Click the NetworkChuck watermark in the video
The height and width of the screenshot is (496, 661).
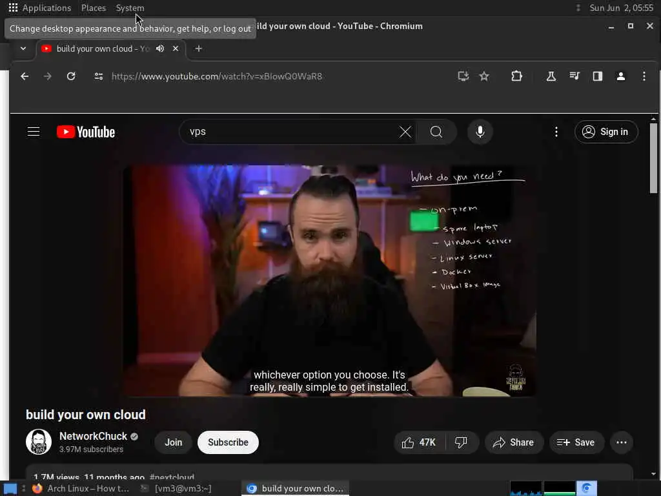516,377
